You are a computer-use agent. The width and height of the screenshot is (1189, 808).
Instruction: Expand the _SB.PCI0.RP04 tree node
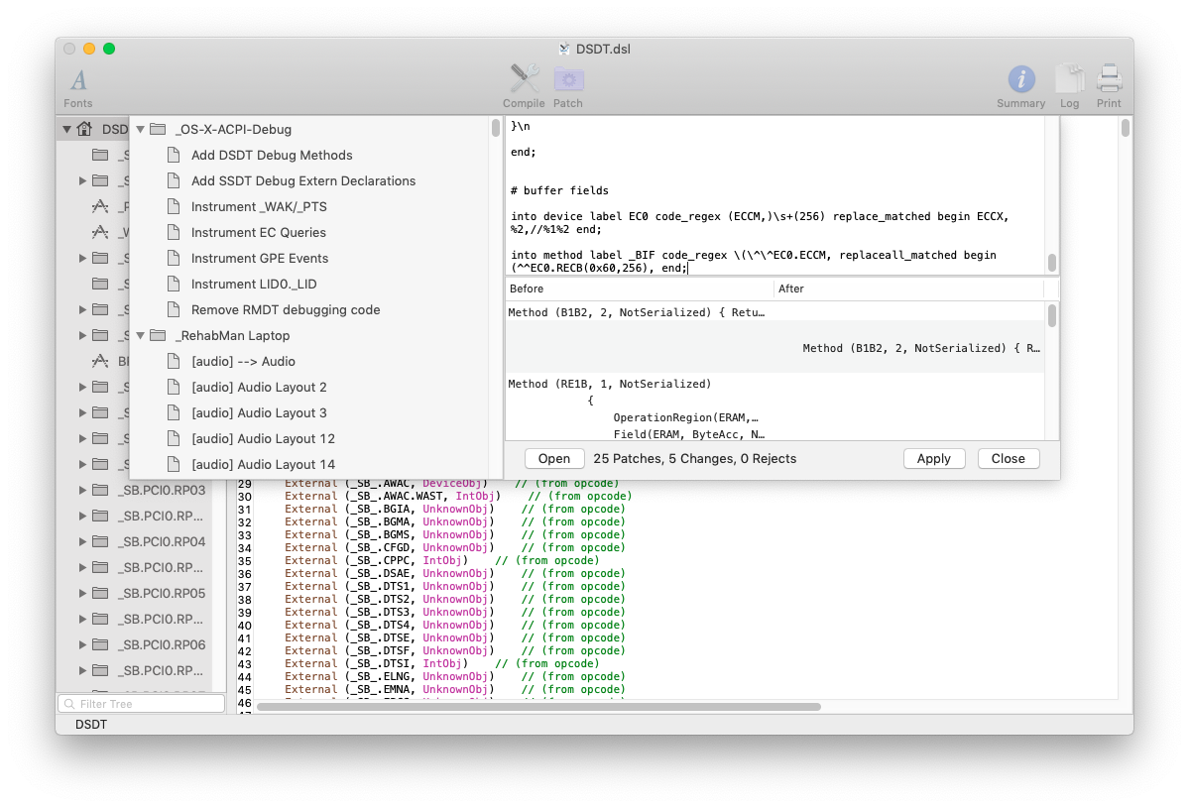82,542
